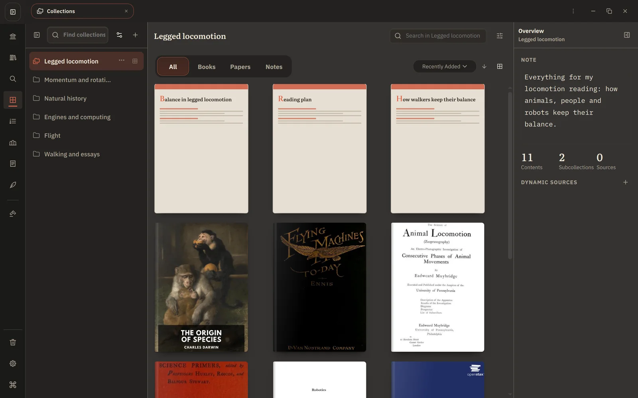Open Legged locomotion more options ellipsis
Screen dimensions: 638x398
[x=122, y=60]
